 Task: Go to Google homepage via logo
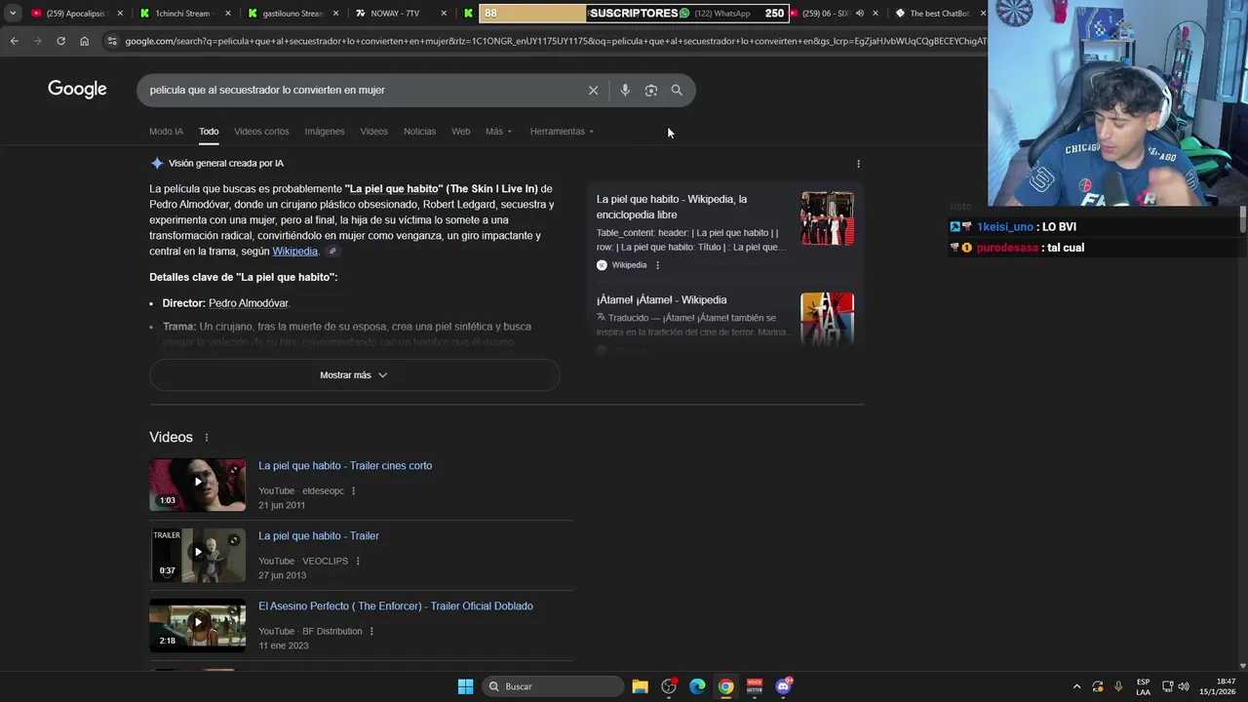point(77,90)
